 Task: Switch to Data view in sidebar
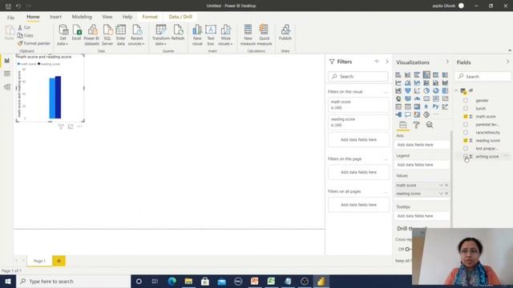pyautogui.click(x=7, y=74)
